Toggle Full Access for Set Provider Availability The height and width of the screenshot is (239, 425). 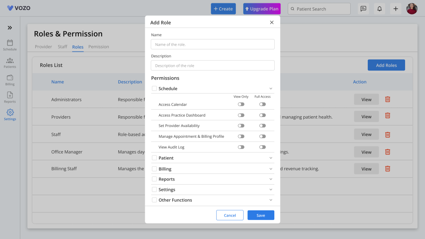click(262, 126)
